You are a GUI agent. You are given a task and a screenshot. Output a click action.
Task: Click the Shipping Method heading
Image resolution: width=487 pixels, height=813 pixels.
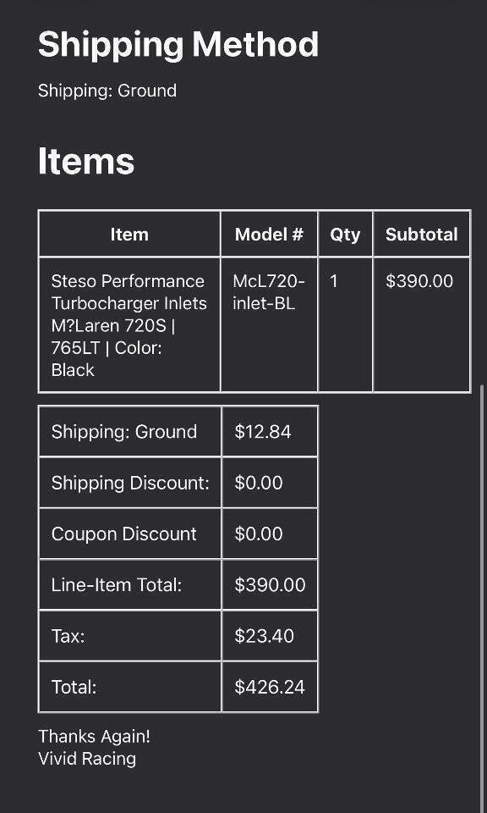(x=178, y=45)
